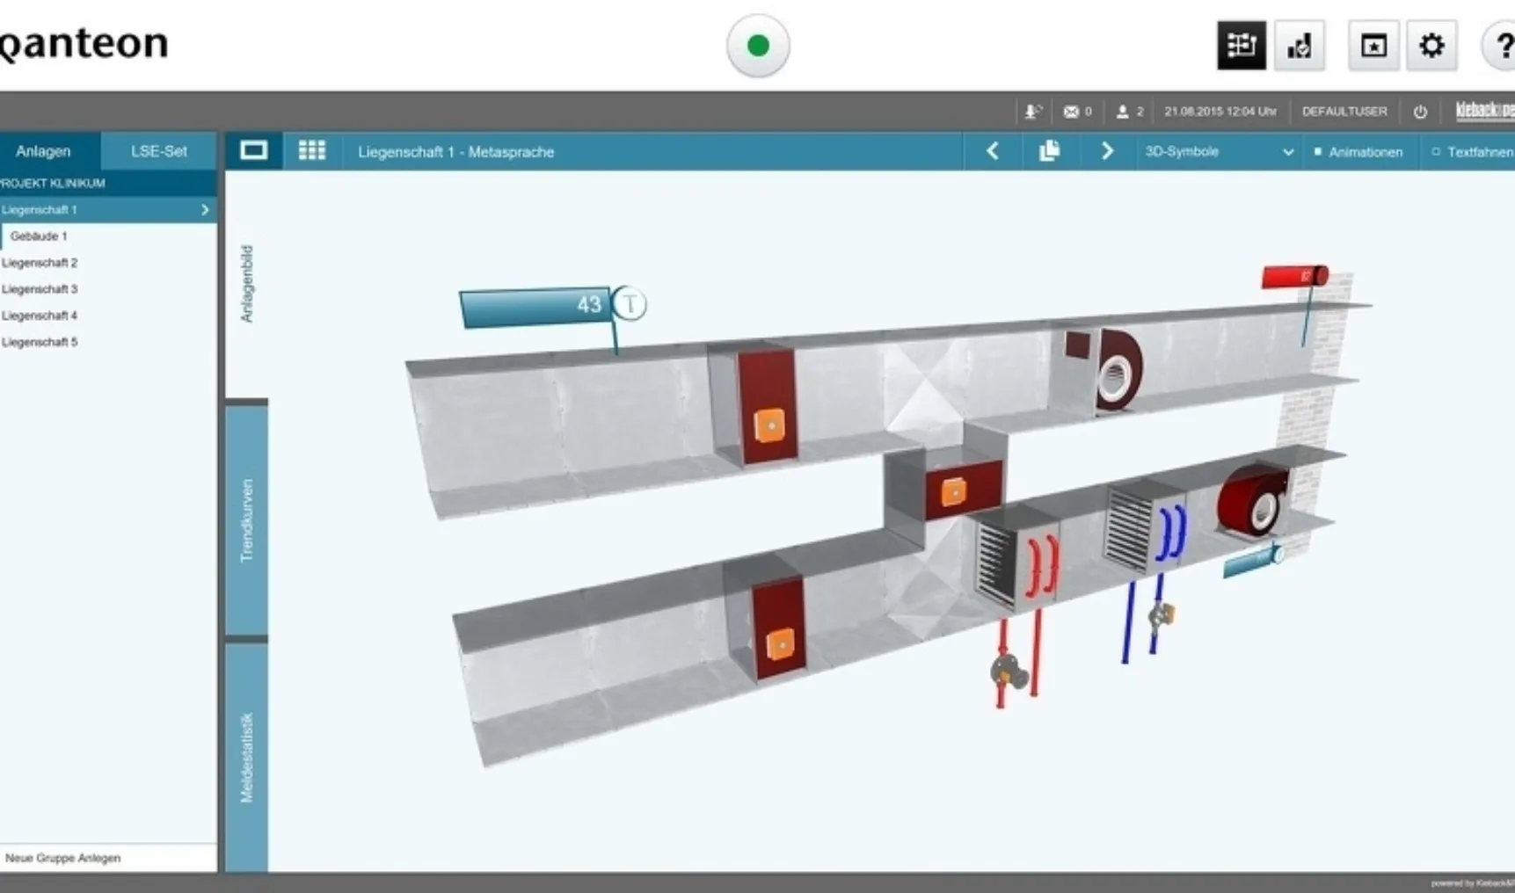Image resolution: width=1515 pixels, height=893 pixels.
Task: Toggle the green status indicator button
Action: click(x=758, y=46)
